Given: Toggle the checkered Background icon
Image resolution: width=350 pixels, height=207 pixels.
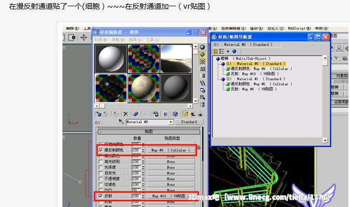Looking at the screenshot, I should click(x=202, y=62).
